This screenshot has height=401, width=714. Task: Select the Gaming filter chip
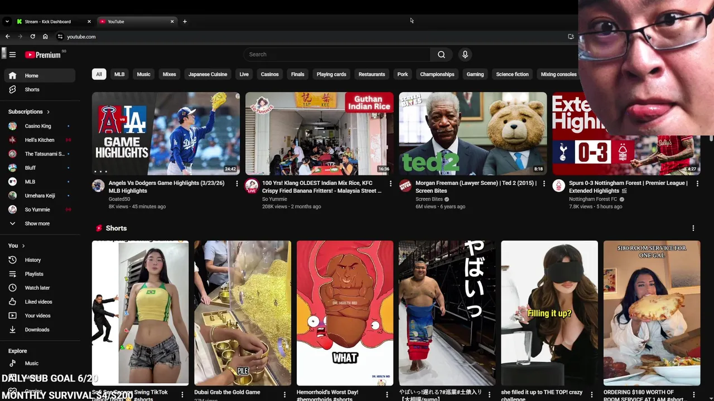point(475,74)
